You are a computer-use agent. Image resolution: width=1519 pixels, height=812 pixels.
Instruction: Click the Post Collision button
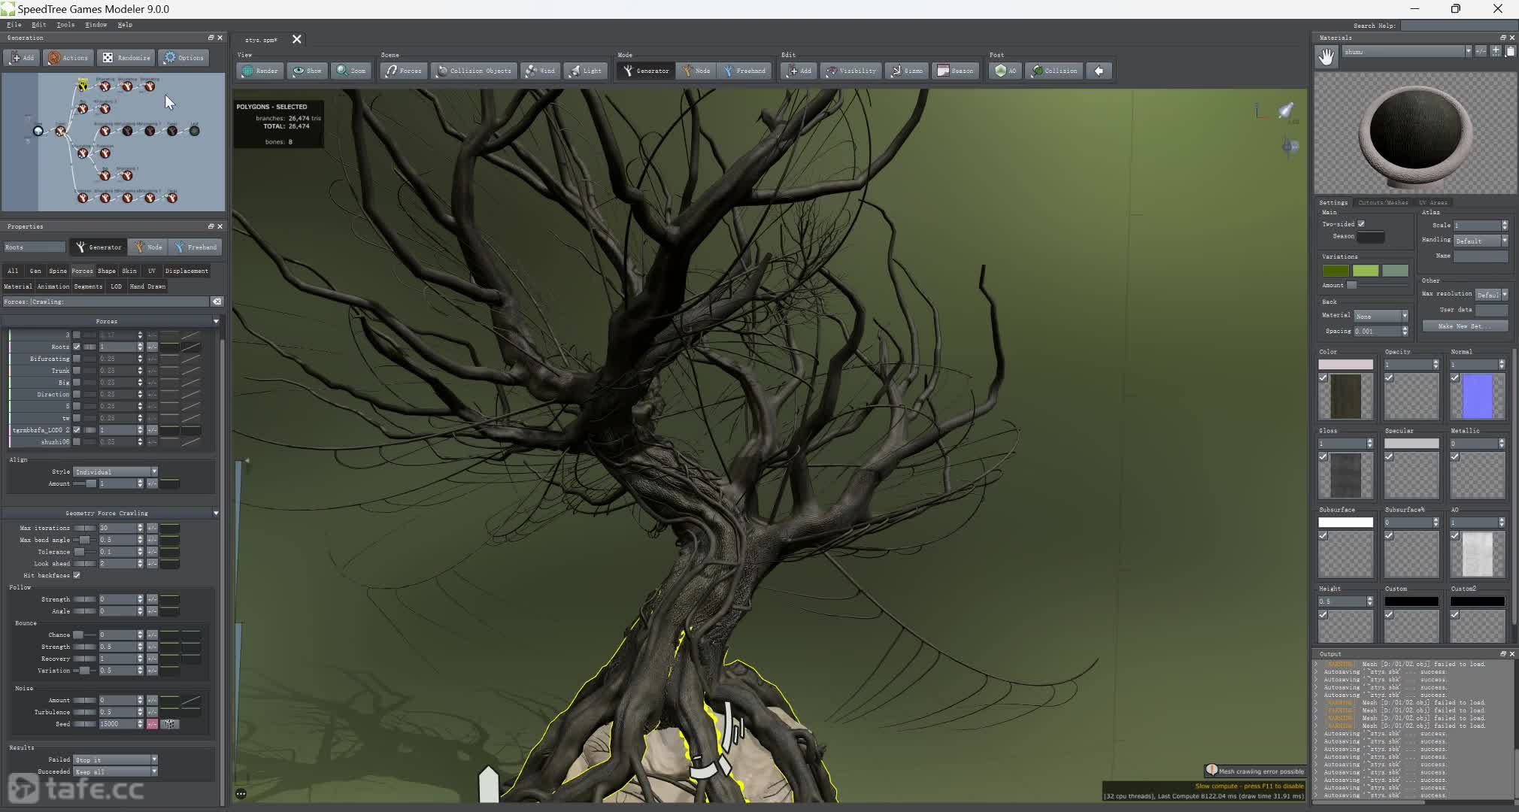(x=1054, y=71)
